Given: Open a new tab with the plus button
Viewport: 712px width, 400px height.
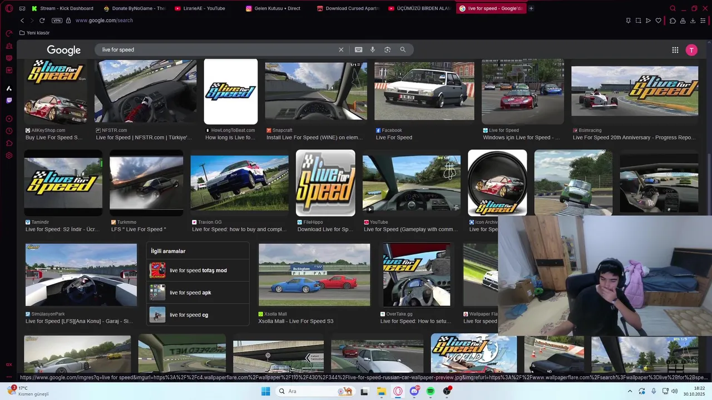Looking at the screenshot, I should pyautogui.click(x=531, y=8).
